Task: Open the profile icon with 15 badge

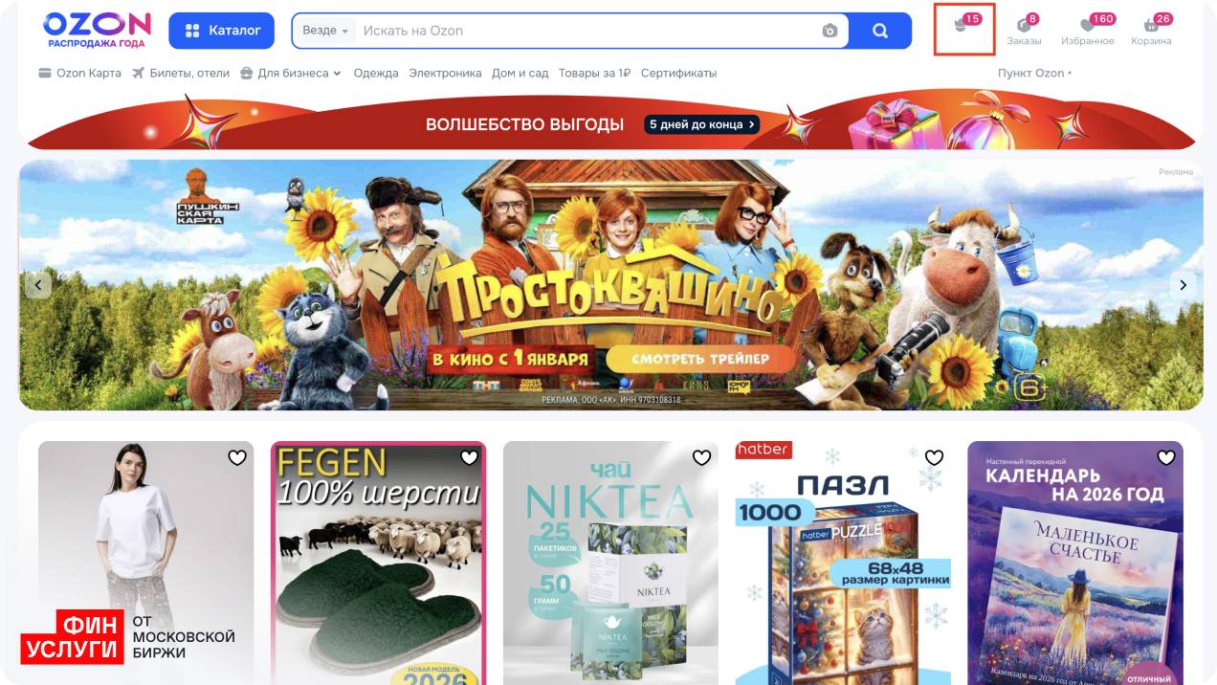Action: click(964, 29)
